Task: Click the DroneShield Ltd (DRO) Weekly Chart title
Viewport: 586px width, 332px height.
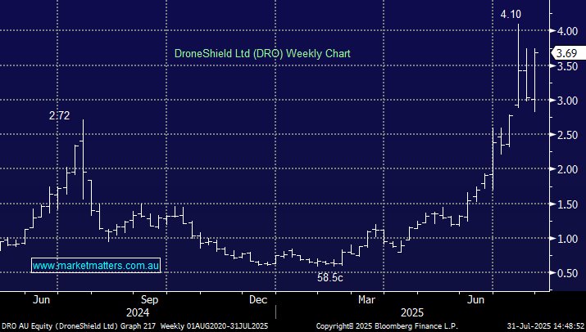Action: [262, 53]
